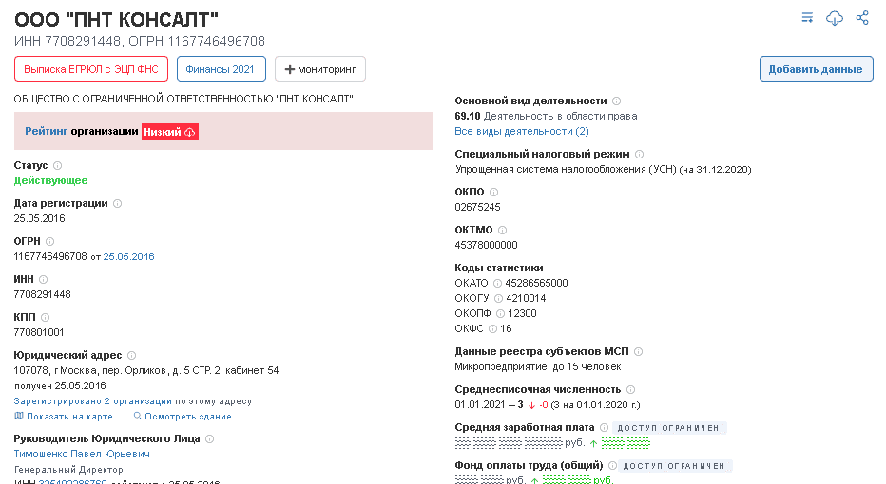Click info icon beside ОКАТО code

click(498, 284)
